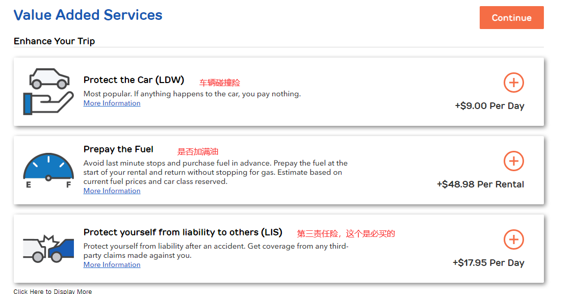The width and height of the screenshot is (574, 294).
Task: Add liability protection (LIS) plus icon
Action: pos(513,239)
